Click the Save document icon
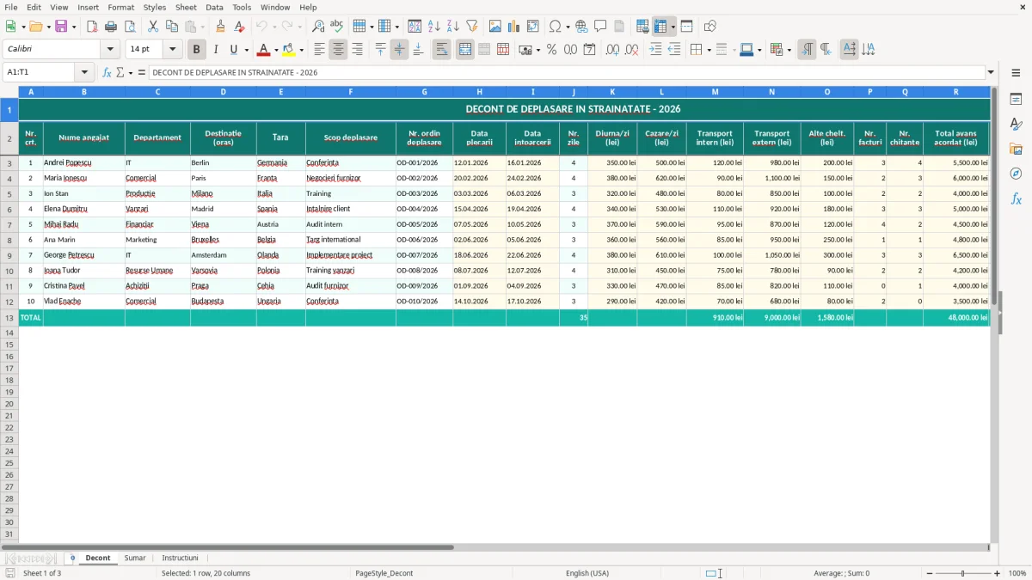The width and height of the screenshot is (1032, 580). pyautogui.click(x=61, y=27)
